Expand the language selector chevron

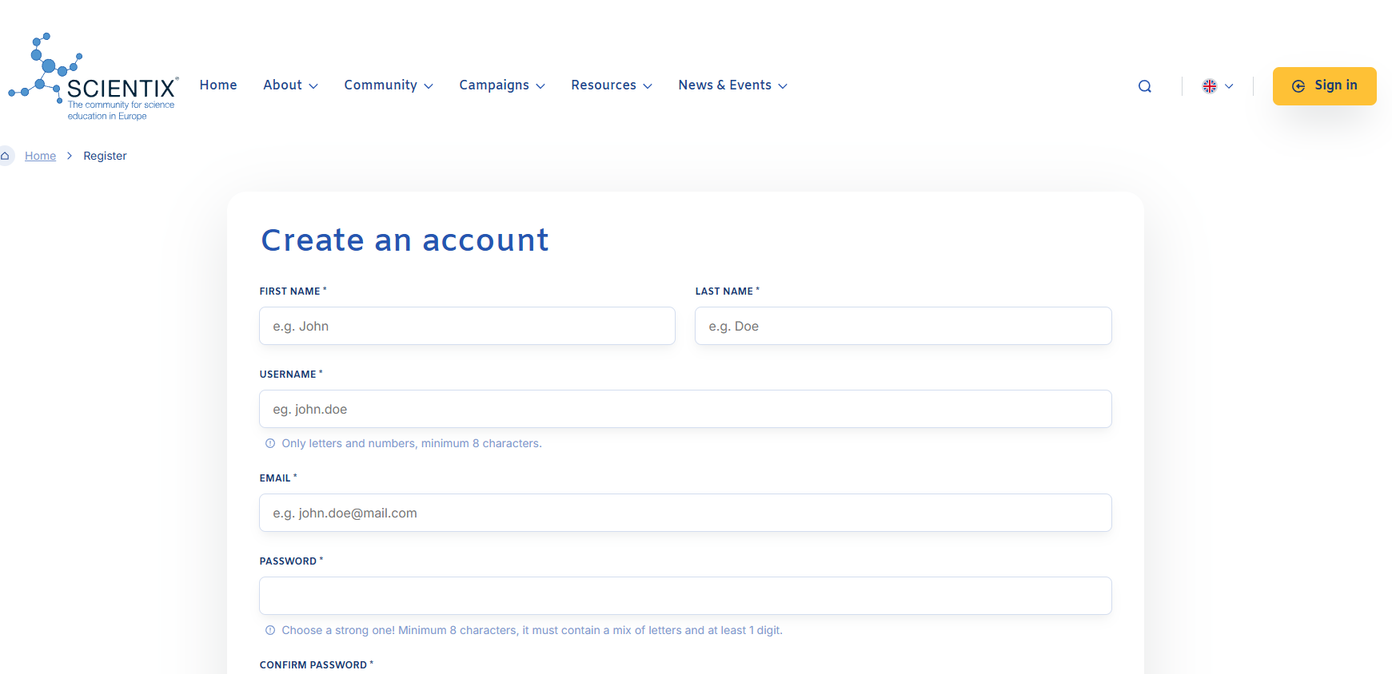(x=1229, y=86)
